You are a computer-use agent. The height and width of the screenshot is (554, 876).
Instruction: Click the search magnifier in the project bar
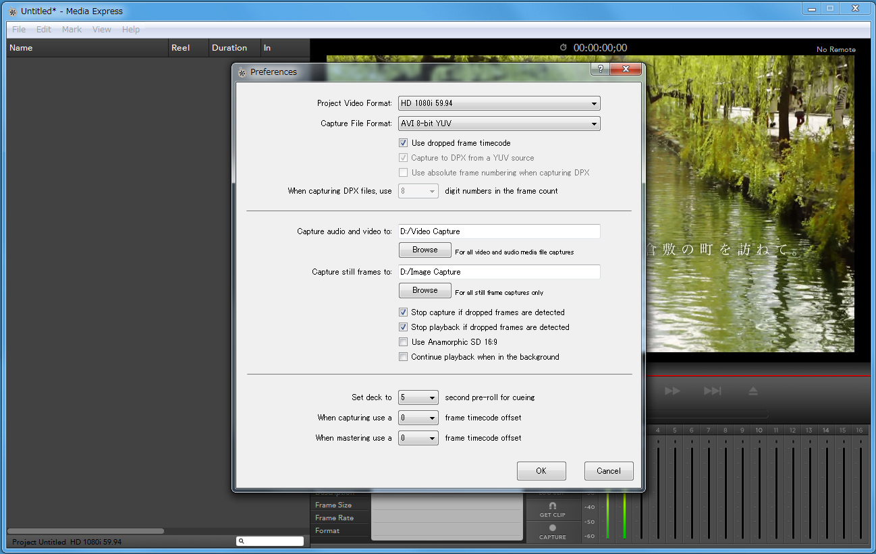(242, 541)
